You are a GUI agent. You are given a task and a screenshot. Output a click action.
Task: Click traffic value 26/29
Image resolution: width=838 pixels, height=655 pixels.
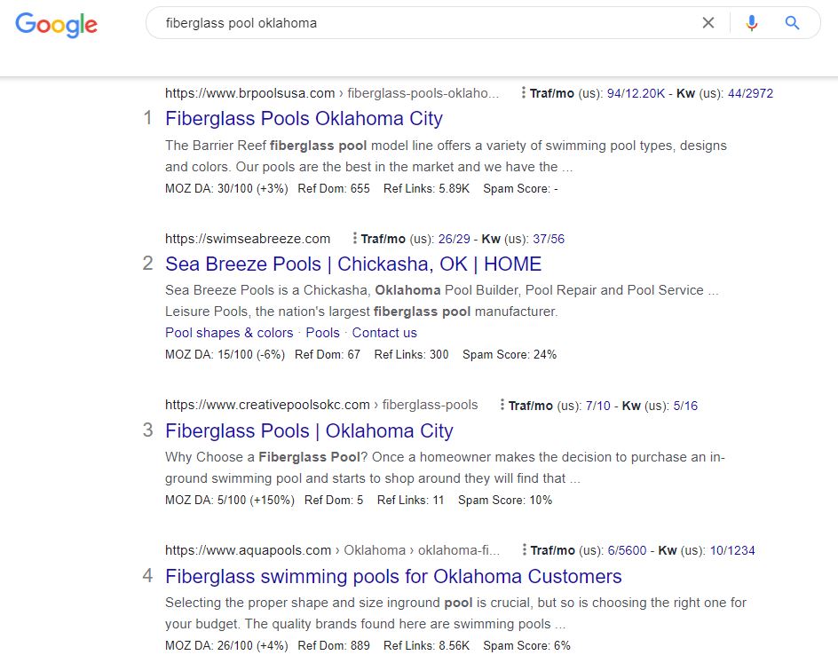455,239
